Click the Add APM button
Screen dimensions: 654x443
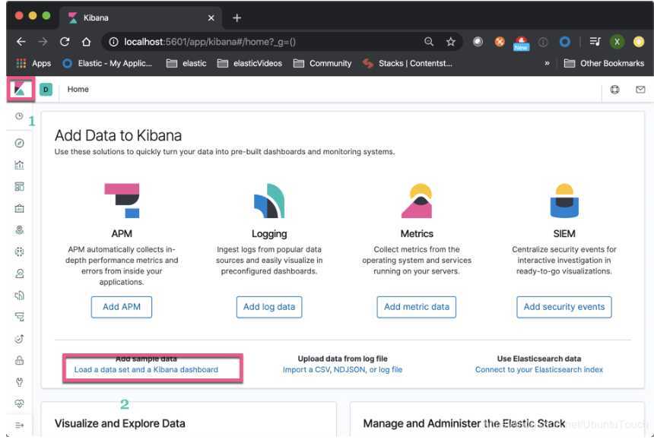pos(122,307)
